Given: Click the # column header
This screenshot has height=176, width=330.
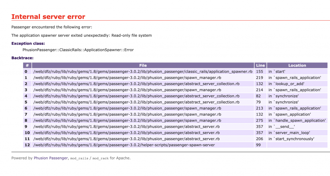Looking at the screenshot, I should (x=27, y=65).
